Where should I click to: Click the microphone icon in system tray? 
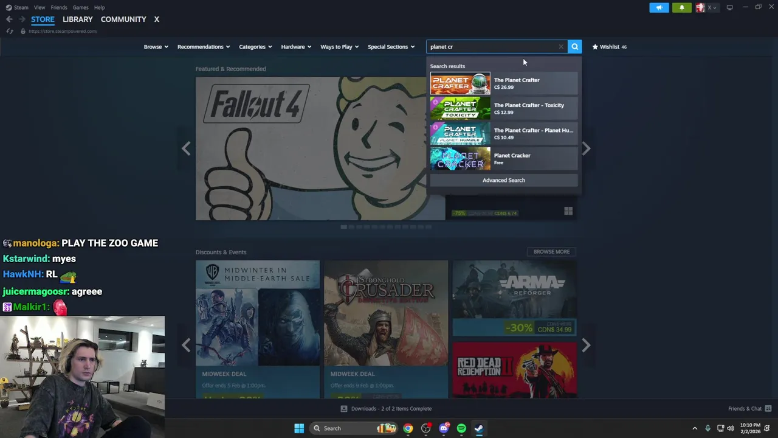[708, 428]
